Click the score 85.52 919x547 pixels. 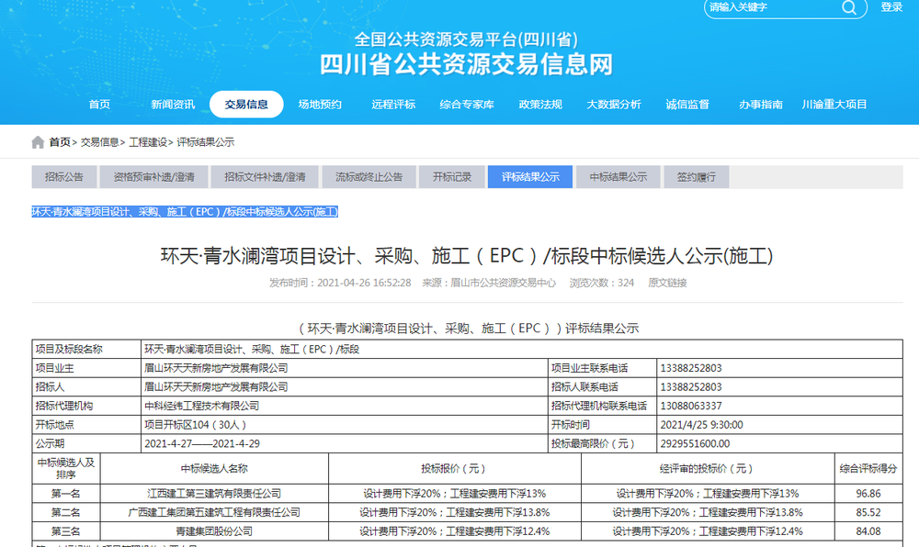click(868, 512)
